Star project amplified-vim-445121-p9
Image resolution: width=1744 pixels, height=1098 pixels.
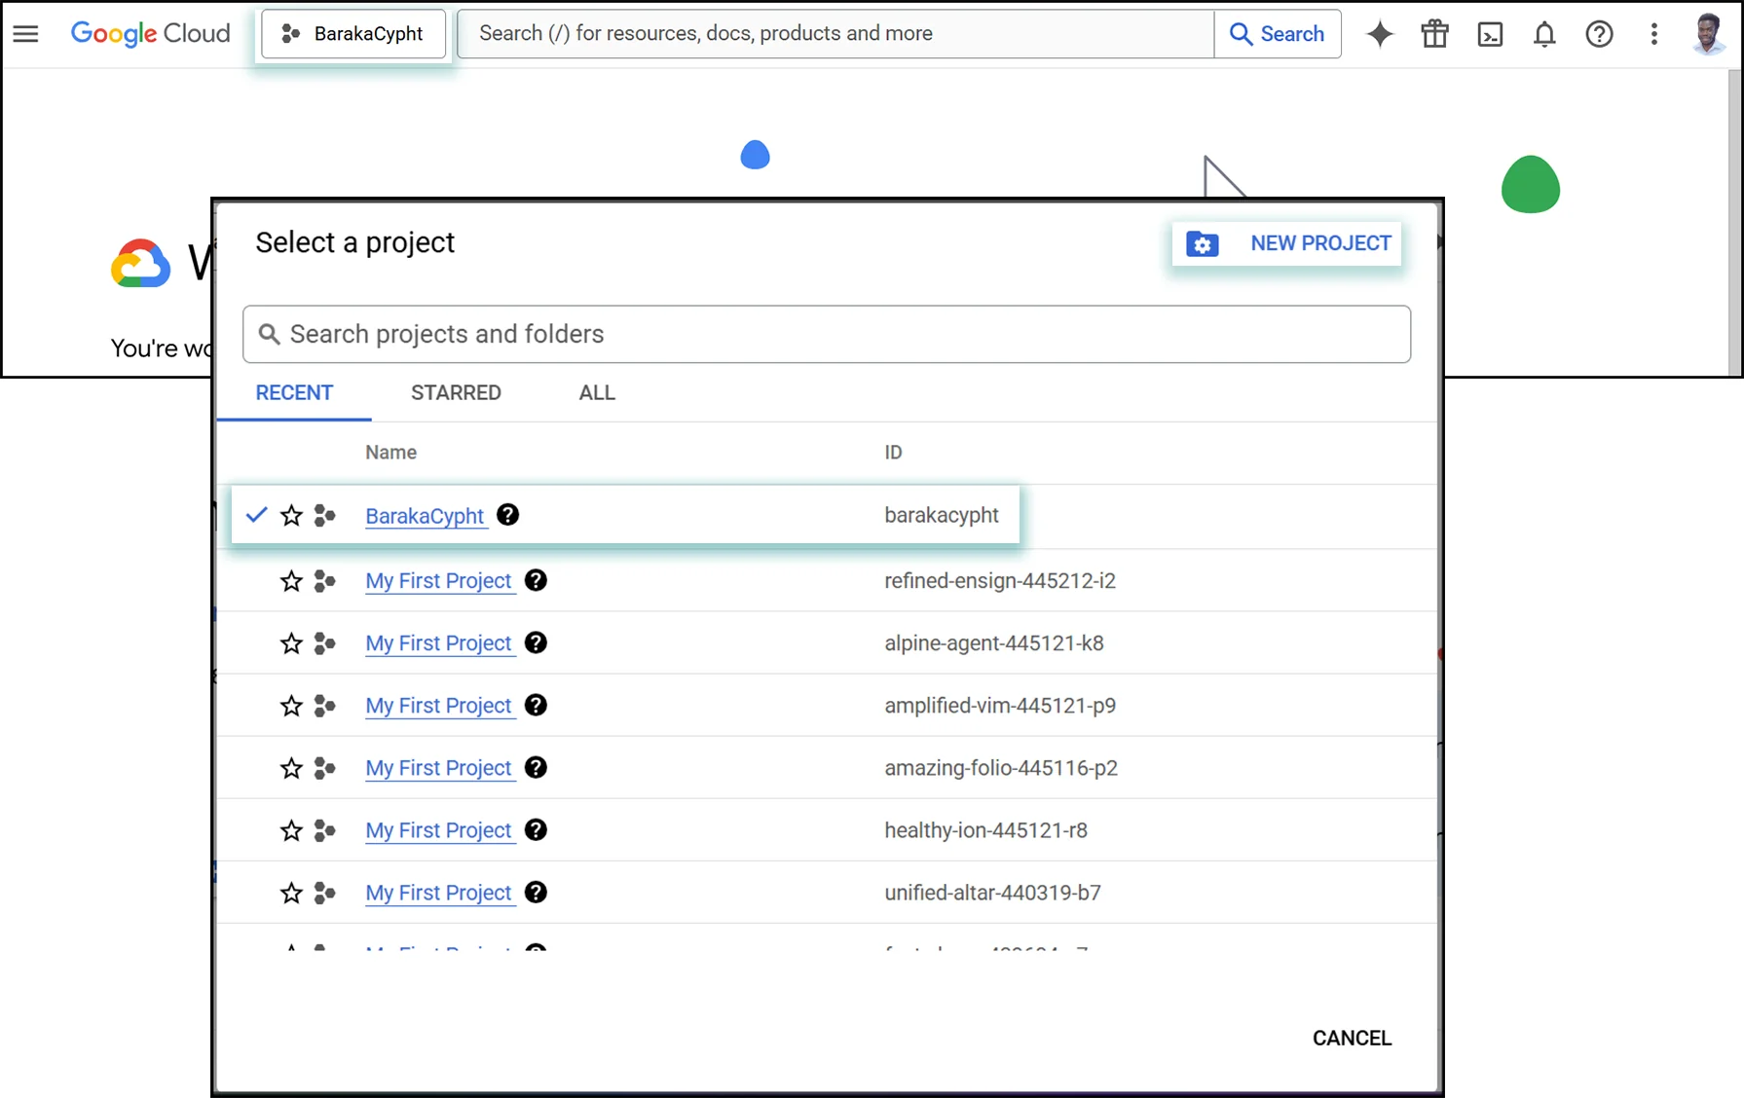(291, 706)
